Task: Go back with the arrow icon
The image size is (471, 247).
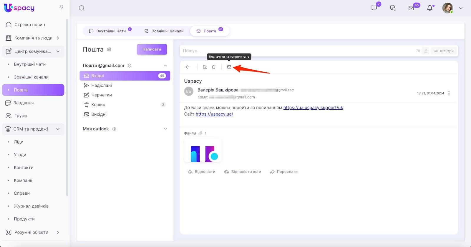Action: click(188, 67)
